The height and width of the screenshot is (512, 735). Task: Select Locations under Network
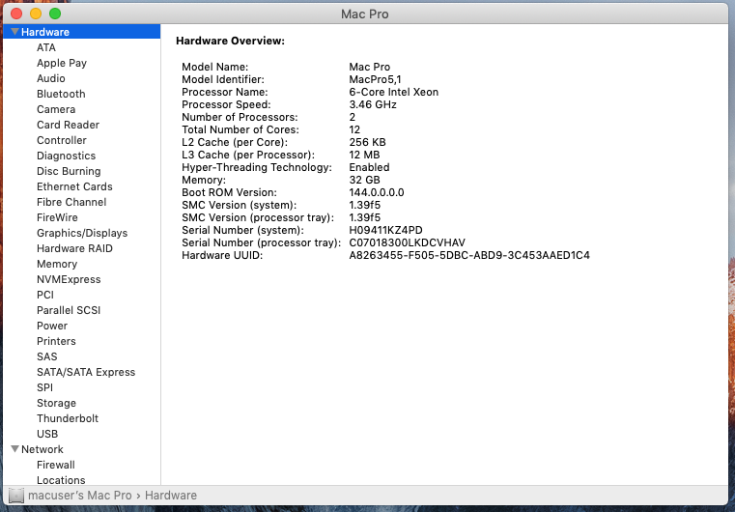tap(61, 480)
